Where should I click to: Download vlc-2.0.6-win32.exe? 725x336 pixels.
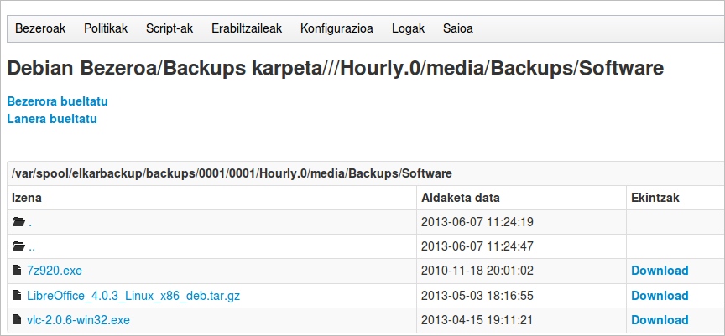click(x=660, y=320)
